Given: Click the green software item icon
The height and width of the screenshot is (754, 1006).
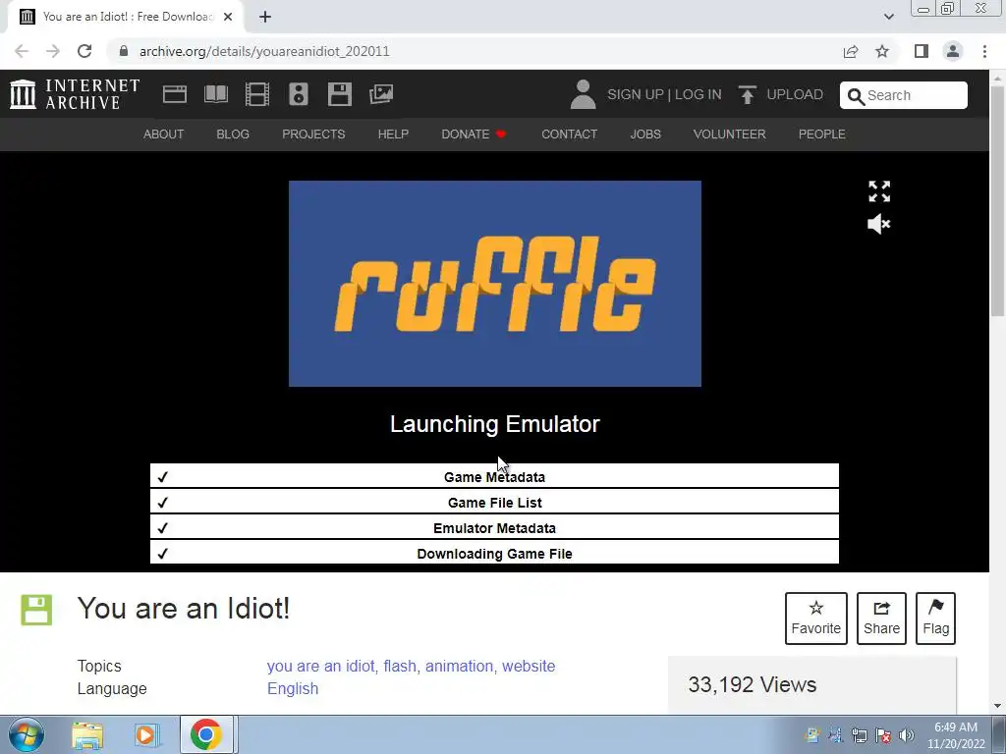Looking at the screenshot, I should click(36, 610).
